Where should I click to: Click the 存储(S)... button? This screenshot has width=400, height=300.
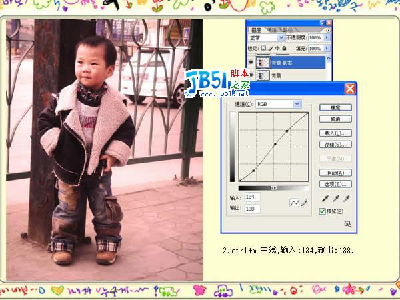click(335, 145)
